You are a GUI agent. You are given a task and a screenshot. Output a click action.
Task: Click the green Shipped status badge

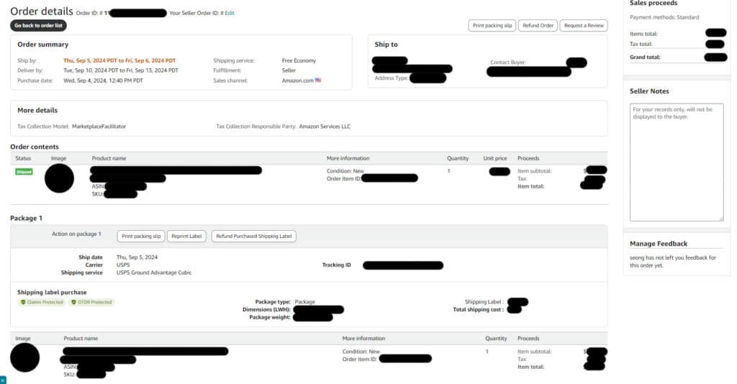click(x=24, y=172)
